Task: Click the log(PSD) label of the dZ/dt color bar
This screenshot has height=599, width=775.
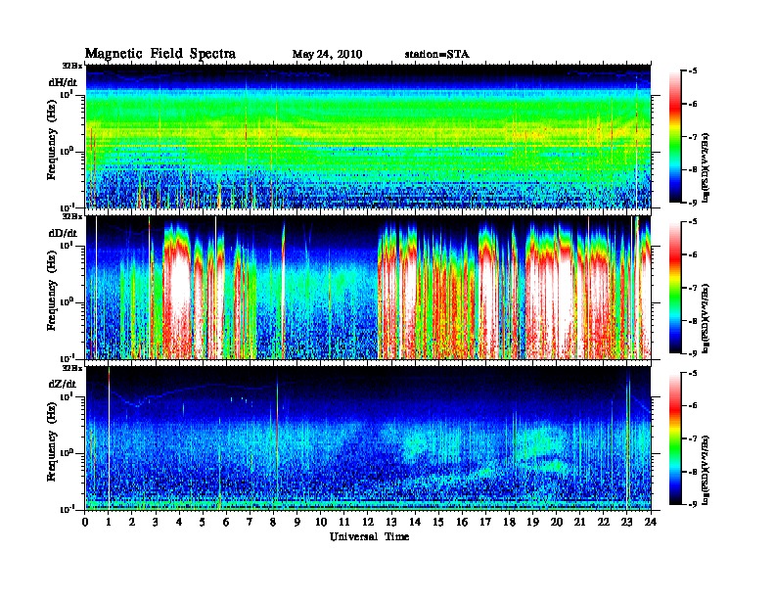Action: (x=707, y=470)
